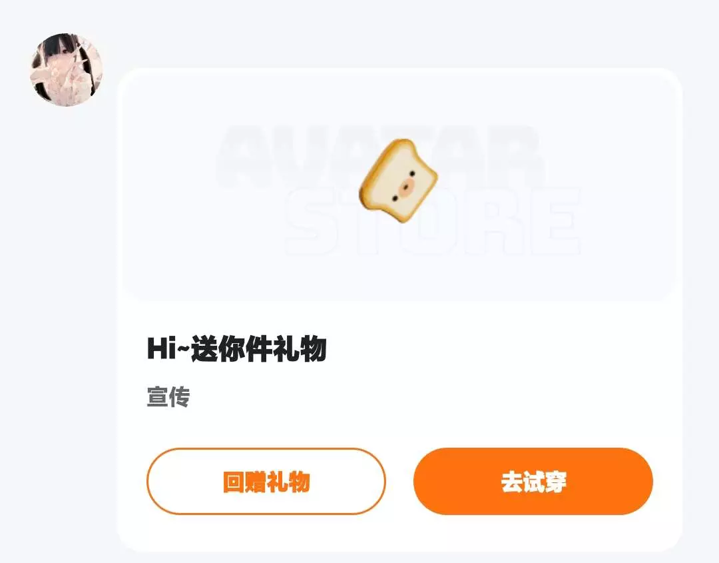Screen dimensions: 719x563
Task: Try on the gifted item via 去试穿
Action: coord(533,481)
